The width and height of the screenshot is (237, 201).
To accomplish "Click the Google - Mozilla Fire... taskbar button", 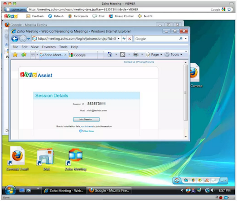I will click(110, 190).
